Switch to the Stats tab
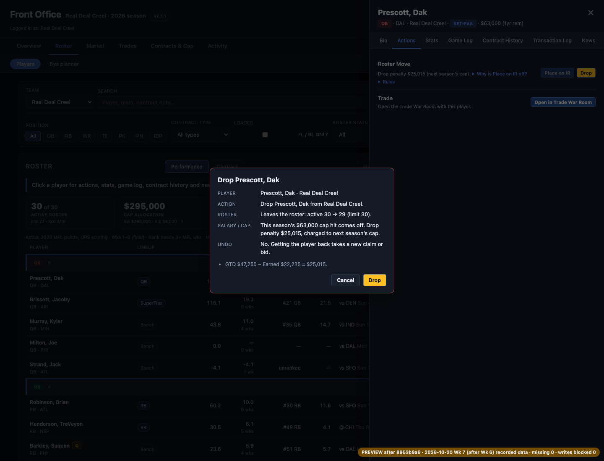The width and height of the screenshot is (604, 461). click(x=432, y=41)
